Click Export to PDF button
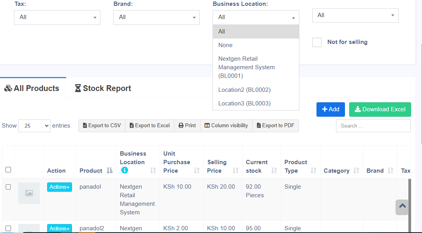 coord(276,126)
